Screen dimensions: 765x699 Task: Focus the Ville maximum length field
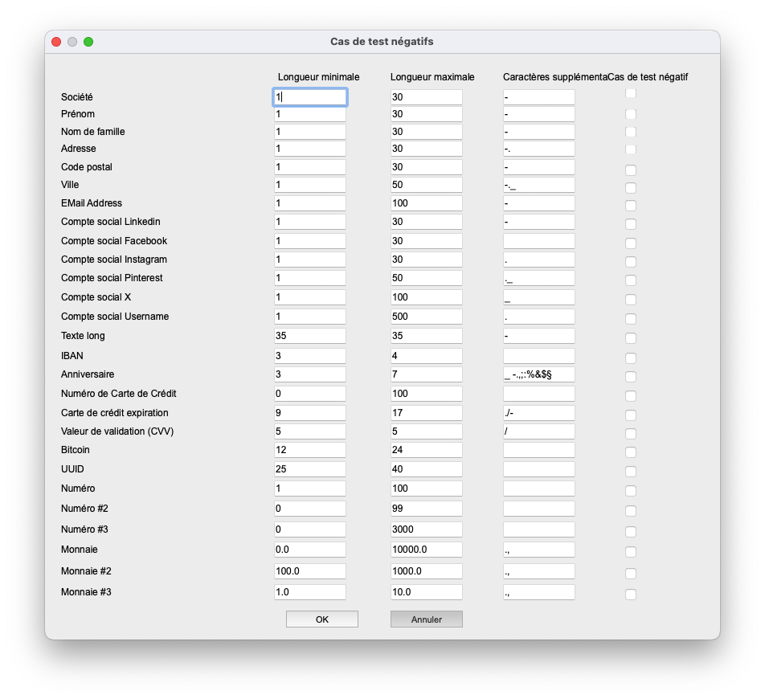(x=427, y=185)
